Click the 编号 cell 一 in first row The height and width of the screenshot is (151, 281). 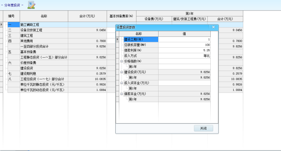click(14, 25)
